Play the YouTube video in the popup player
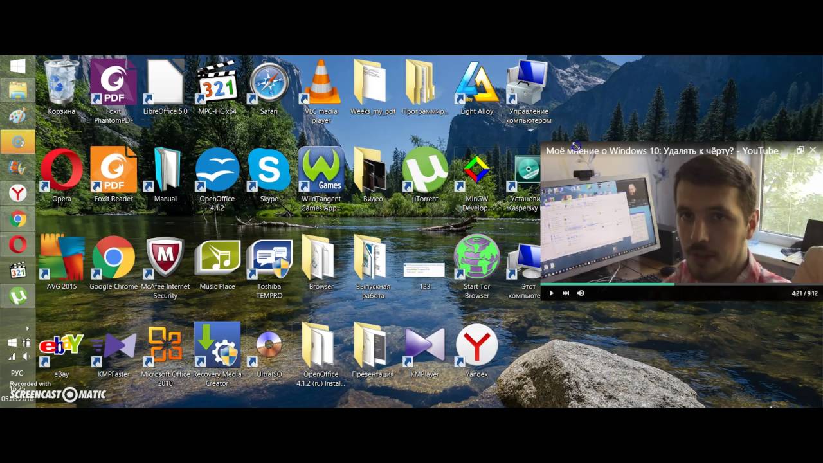The width and height of the screenshot is (823, 463). click(x=551, y=293)
